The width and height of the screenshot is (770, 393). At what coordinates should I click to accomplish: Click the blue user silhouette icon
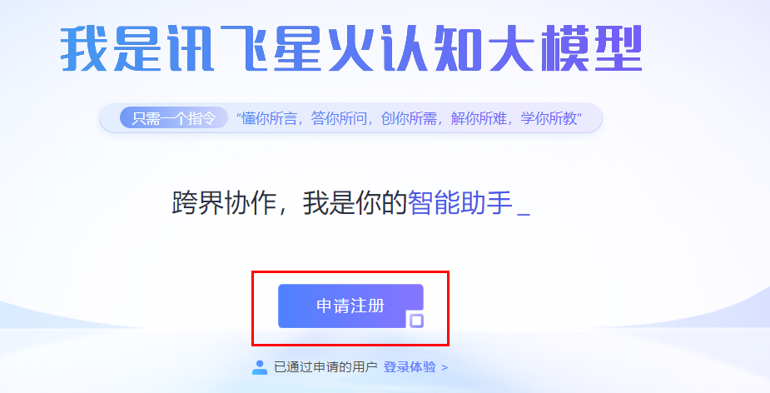point(259,367)
